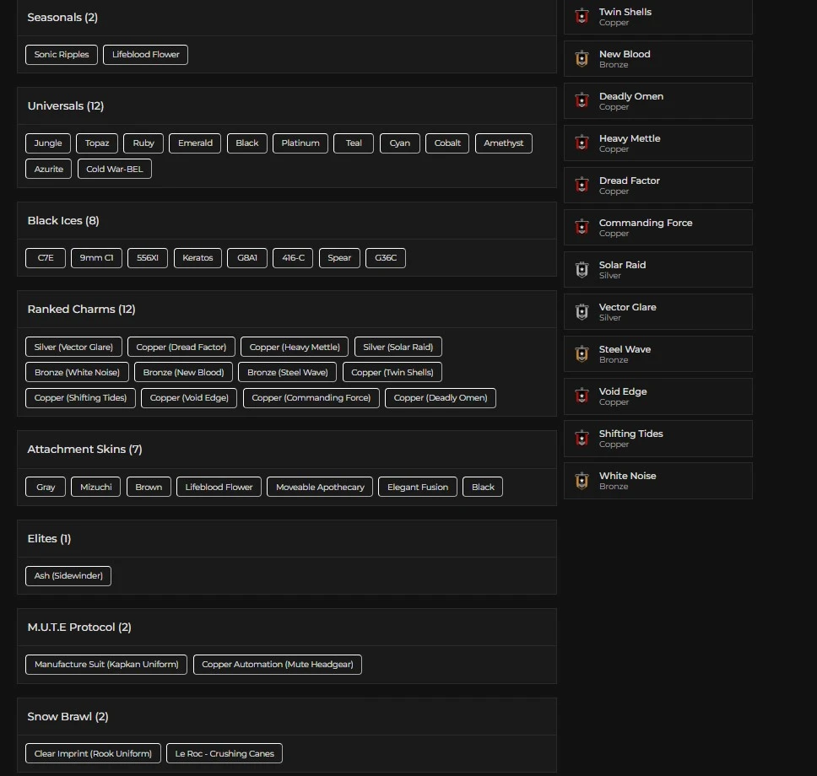Click the Solar Raid silver charm icon
Image resolution: width=817 pixels, height=776 pixels.
click(x=582, y=270)
